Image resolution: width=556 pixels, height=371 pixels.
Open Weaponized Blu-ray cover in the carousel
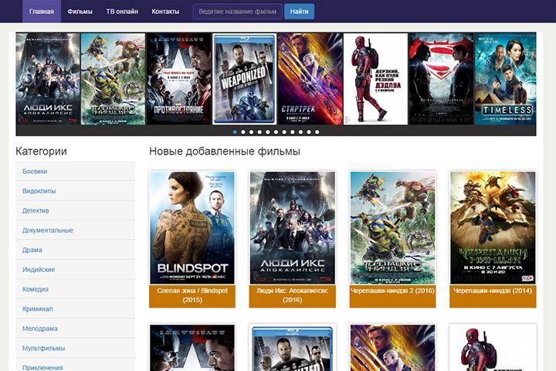(x=244, y=79)
